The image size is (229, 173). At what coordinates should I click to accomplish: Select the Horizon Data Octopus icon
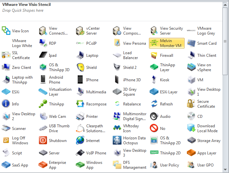click(x=117, y=140)
